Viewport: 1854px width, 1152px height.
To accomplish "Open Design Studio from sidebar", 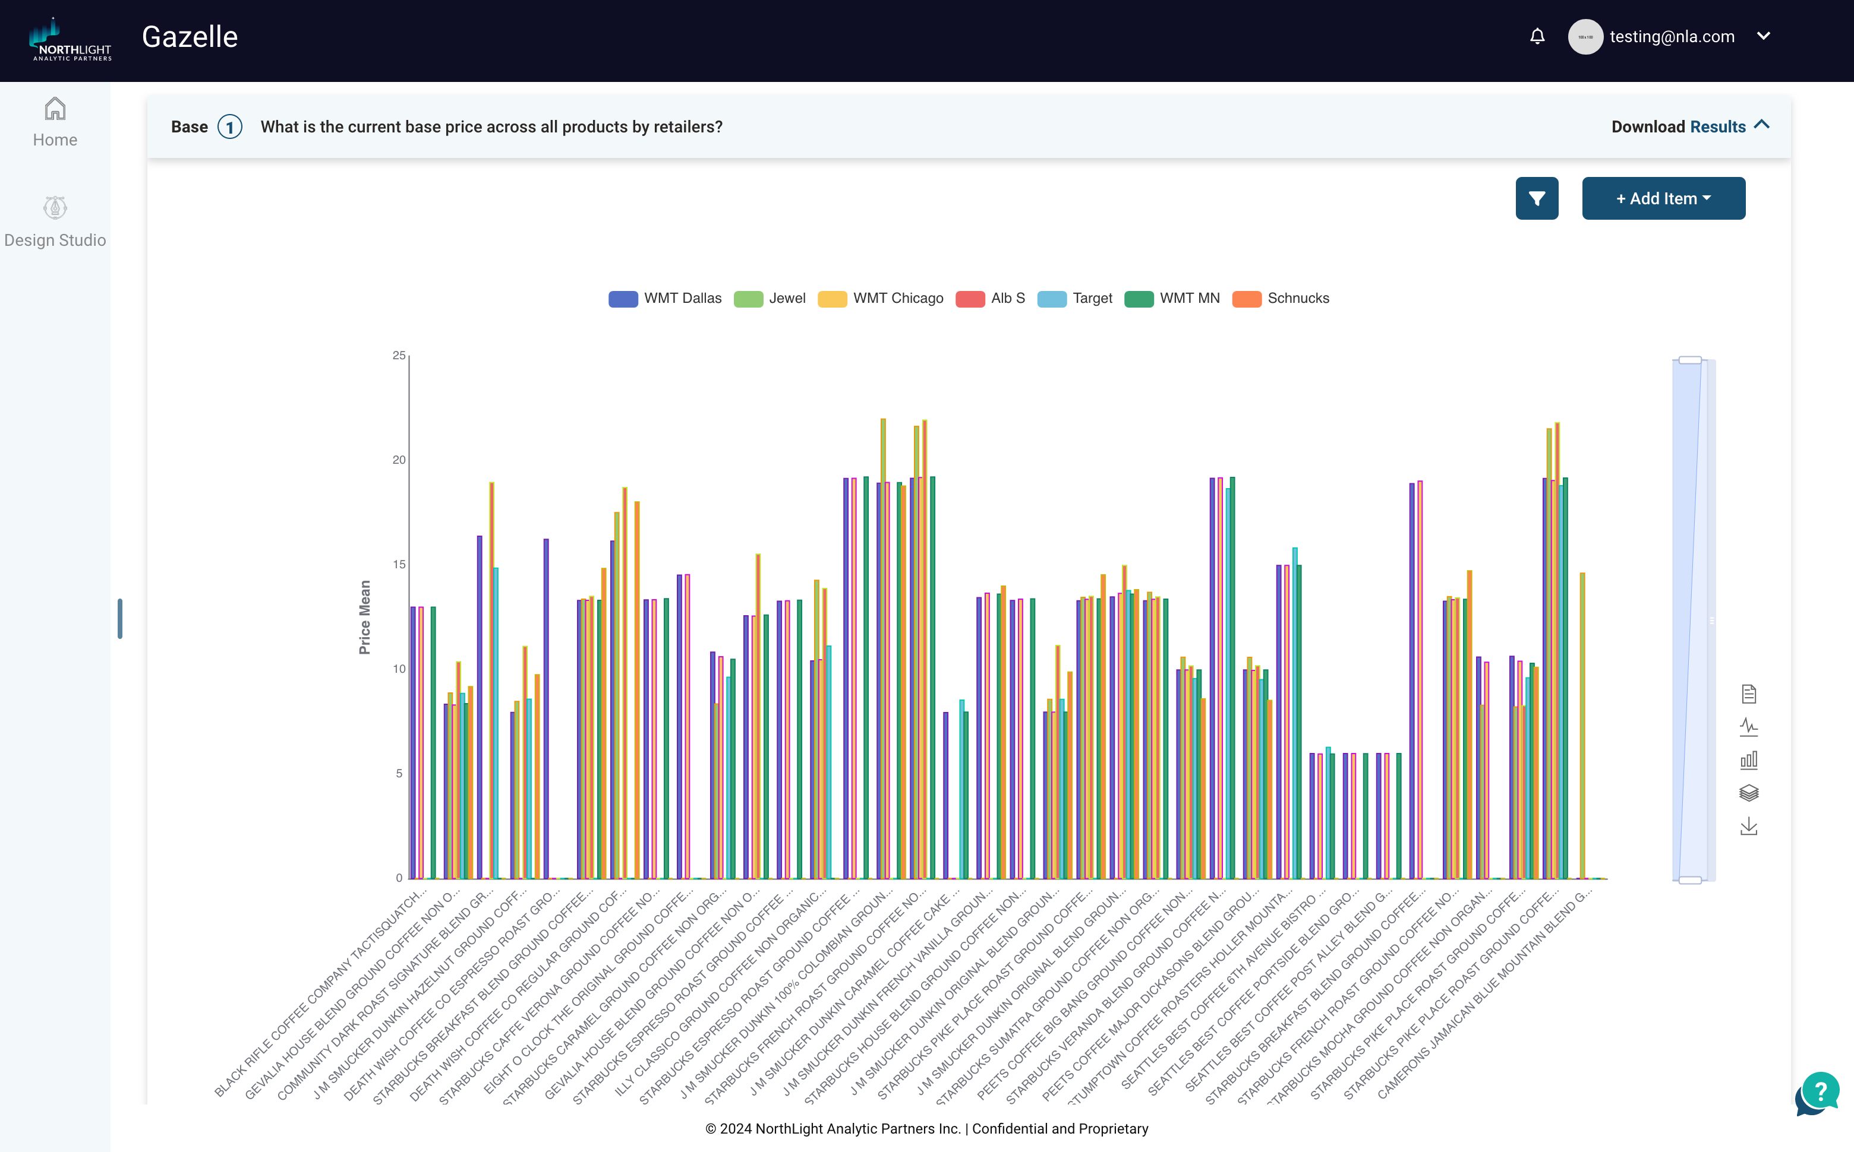I will click(x=55, y=221).
